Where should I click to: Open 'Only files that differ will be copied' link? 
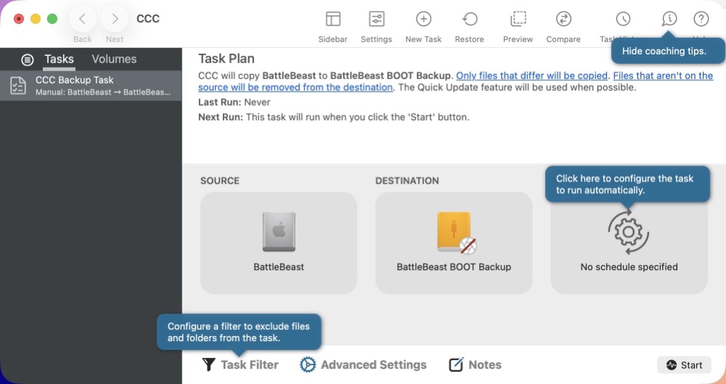click(531, 75)
